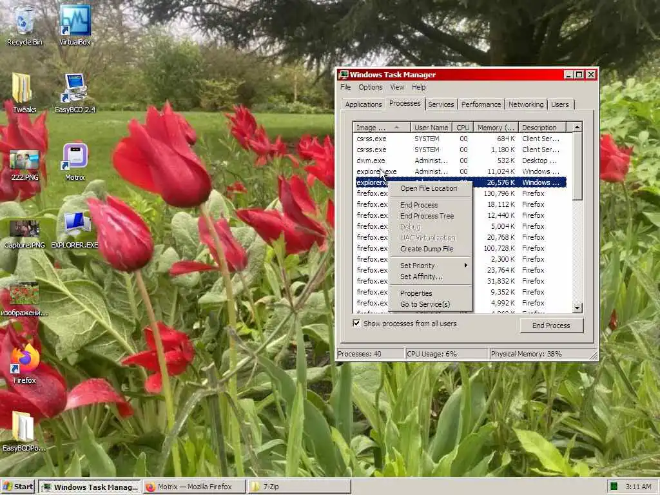This screenshot has height=495, width=660.
Task: Open the File menu in Task Manager
Action: (x=345, y=87)
